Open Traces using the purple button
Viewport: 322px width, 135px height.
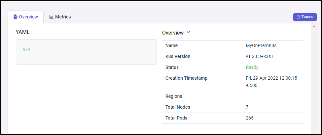[305, 17]
